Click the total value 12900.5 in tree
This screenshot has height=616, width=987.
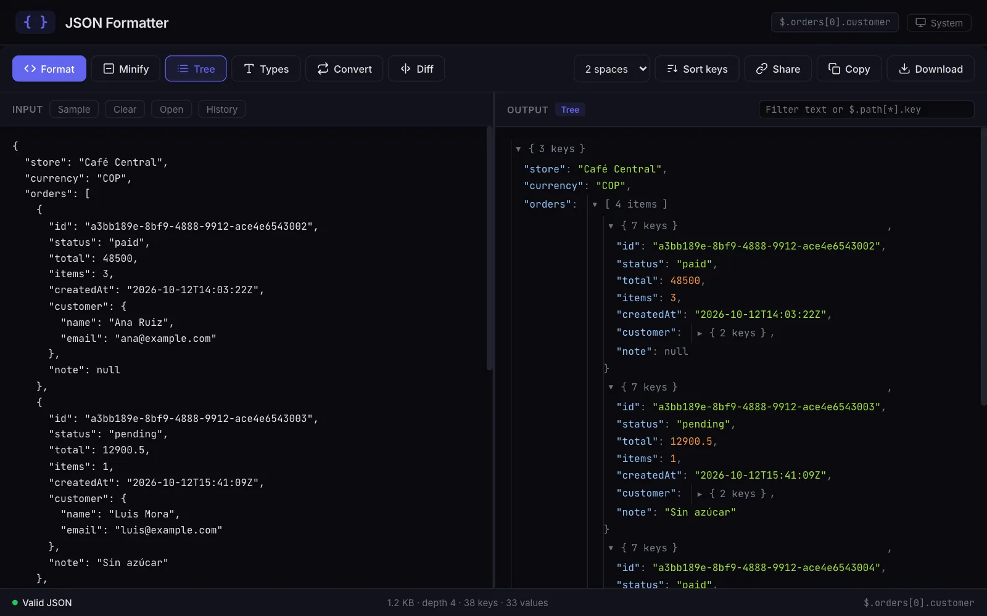(692, 441)
